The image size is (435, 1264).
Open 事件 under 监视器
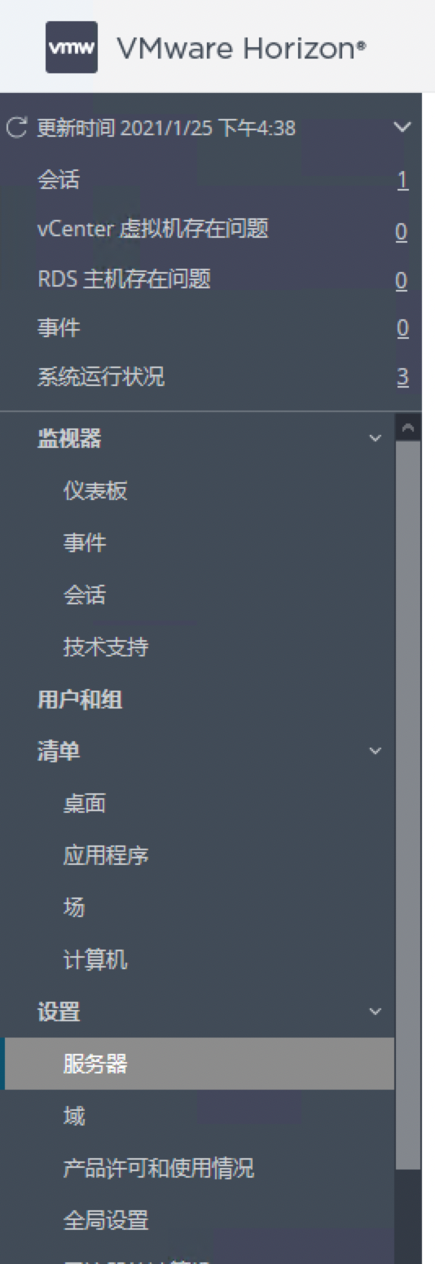point(85,543)
